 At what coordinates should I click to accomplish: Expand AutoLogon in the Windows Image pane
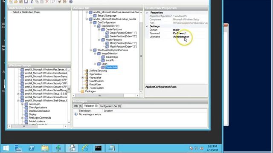coord(22,104)
